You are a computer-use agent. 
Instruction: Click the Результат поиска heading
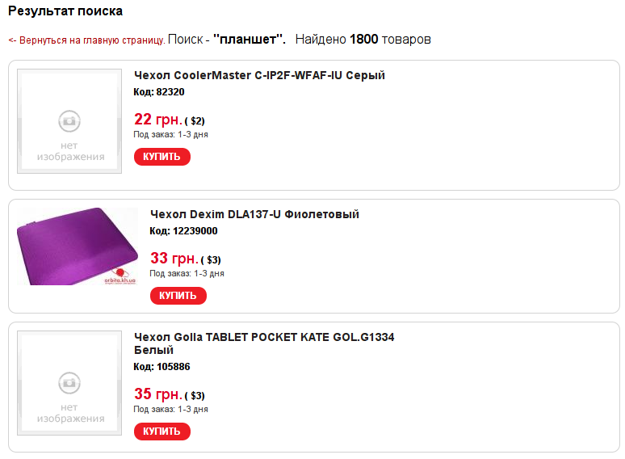coord(65,11)
